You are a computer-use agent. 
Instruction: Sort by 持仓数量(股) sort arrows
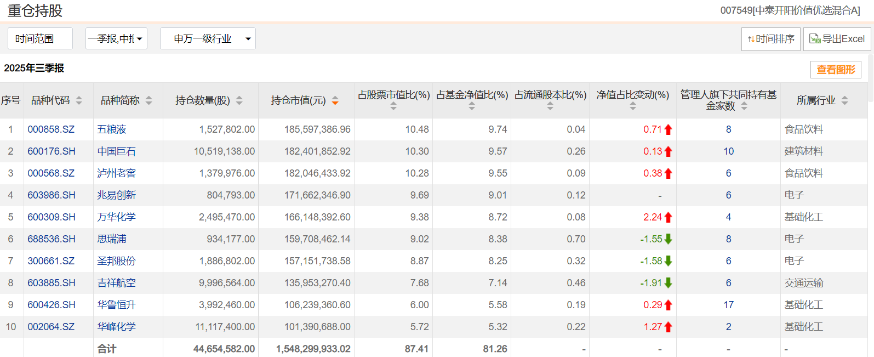[x=239, y=100]
